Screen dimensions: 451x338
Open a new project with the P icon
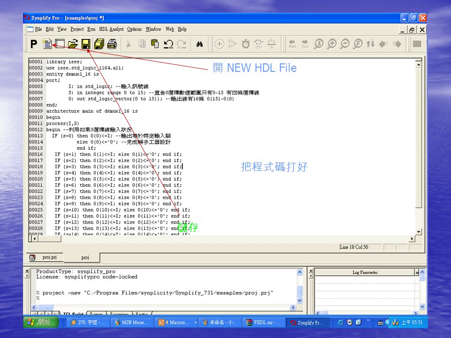[34, 44]
